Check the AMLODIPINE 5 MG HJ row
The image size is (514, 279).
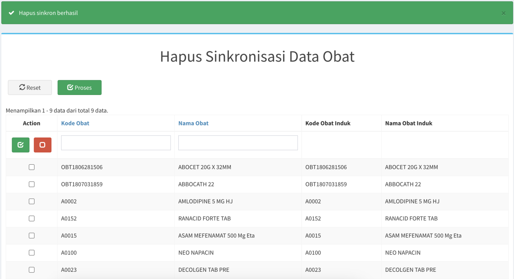click(x=32, y=201)
